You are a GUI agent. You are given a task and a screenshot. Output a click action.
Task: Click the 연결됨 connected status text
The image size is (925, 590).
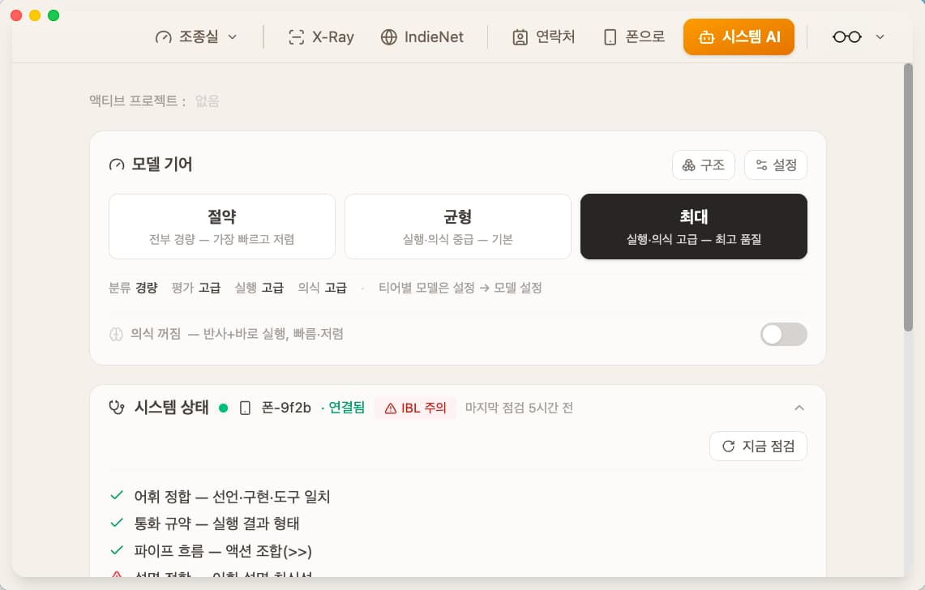tap(346, 408)
